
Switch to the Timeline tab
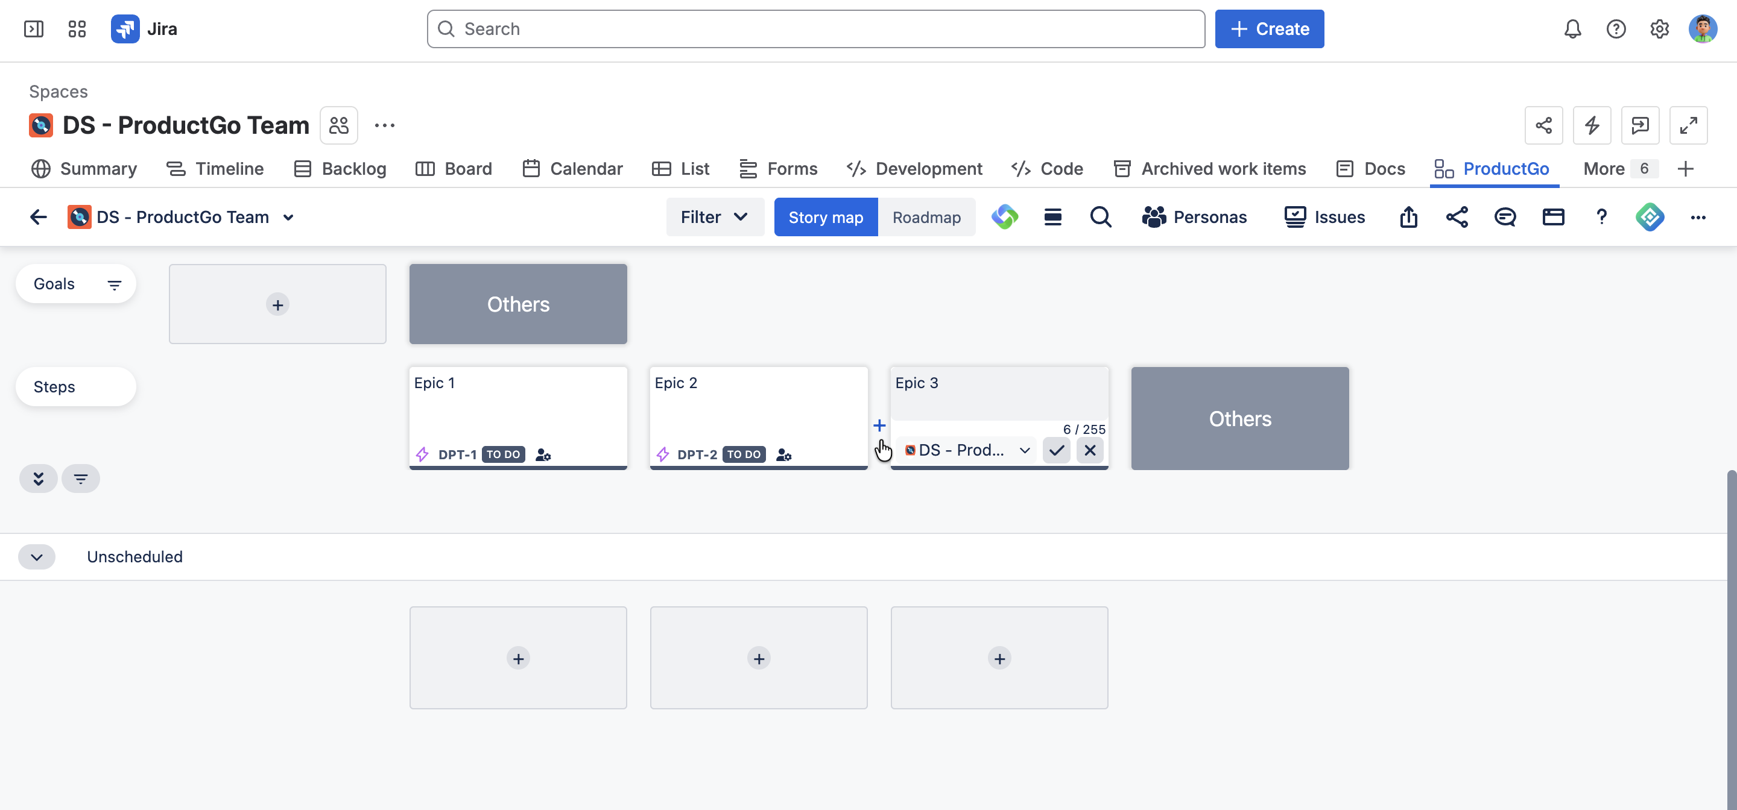point(215,169)
